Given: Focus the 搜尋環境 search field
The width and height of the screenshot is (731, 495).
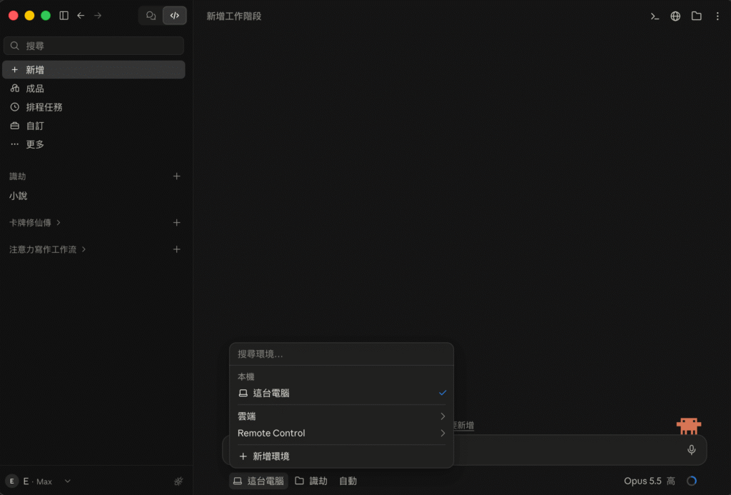Looking at the screenshot, I should point(341,354).
